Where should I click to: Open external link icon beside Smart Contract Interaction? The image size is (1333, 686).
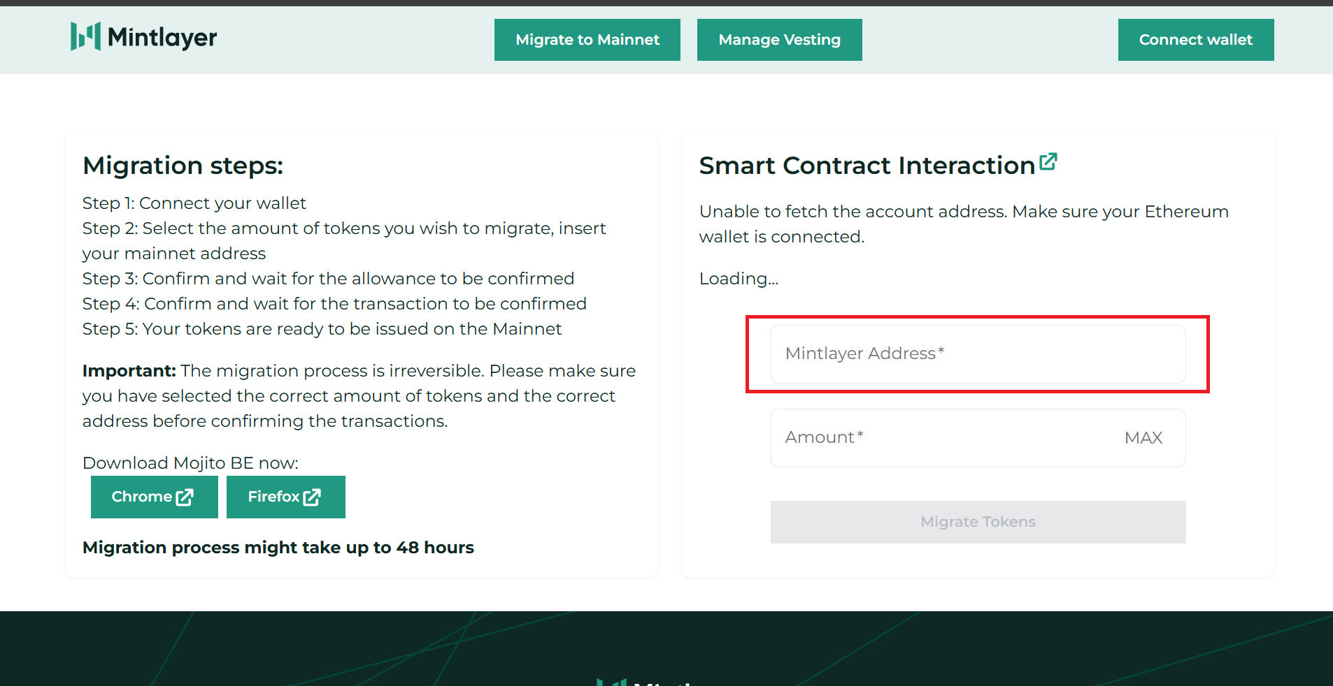coord(1048,162)
